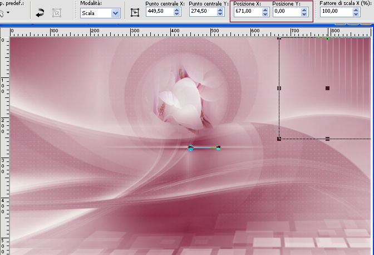Click the rotation pivot circle marker
Viewport: 374px width, 255px height.
point(190,148)
